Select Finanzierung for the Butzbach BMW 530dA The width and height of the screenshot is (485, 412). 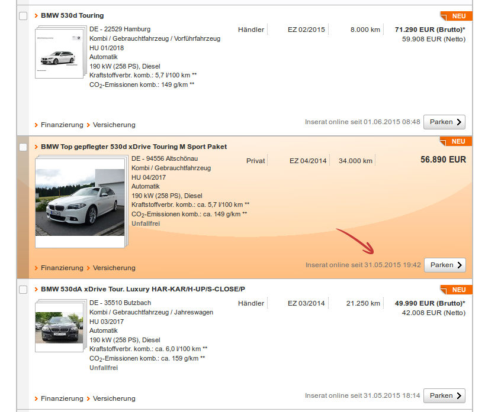click(x=62, y=398)
